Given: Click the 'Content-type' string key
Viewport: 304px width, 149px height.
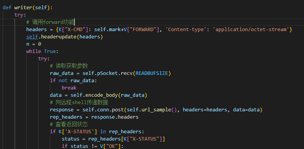Looking at the screenshot, I should 186,30.
